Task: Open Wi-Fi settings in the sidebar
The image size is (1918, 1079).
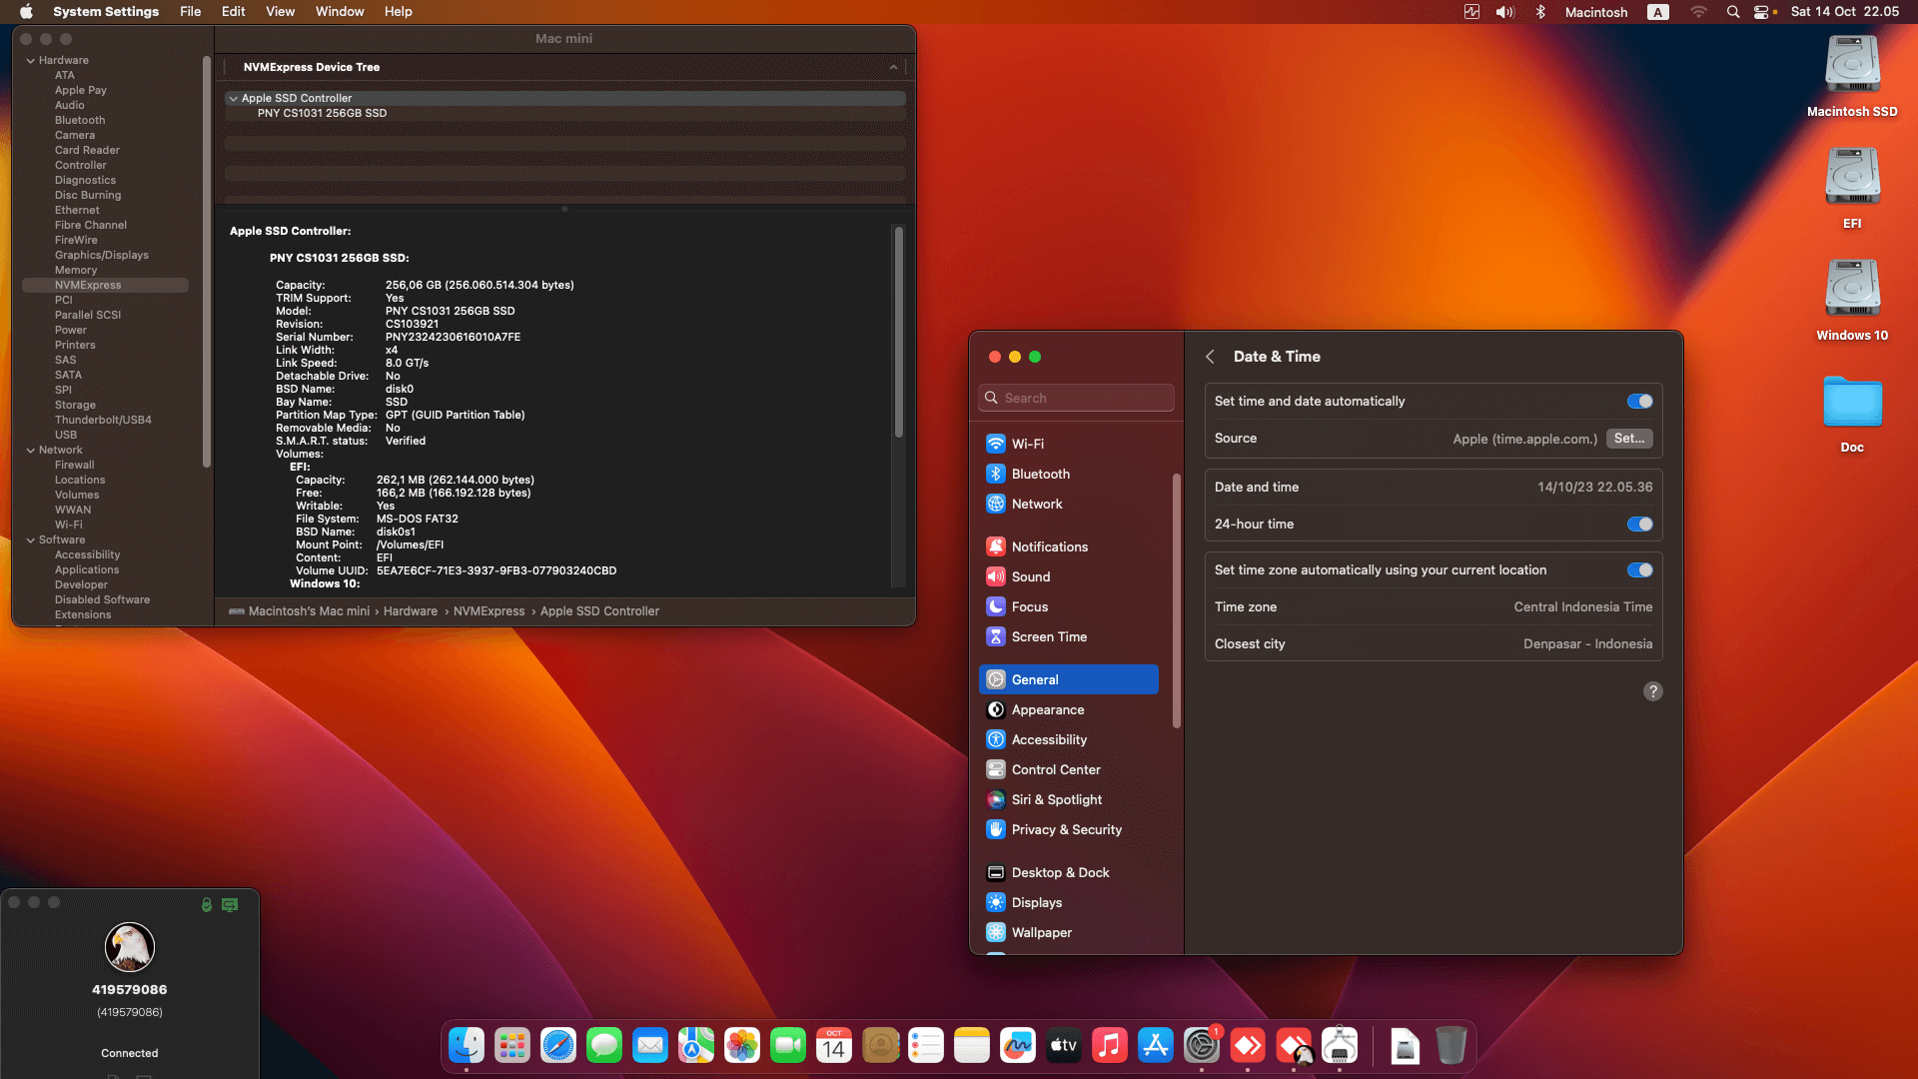Action: coord(1026,444)
